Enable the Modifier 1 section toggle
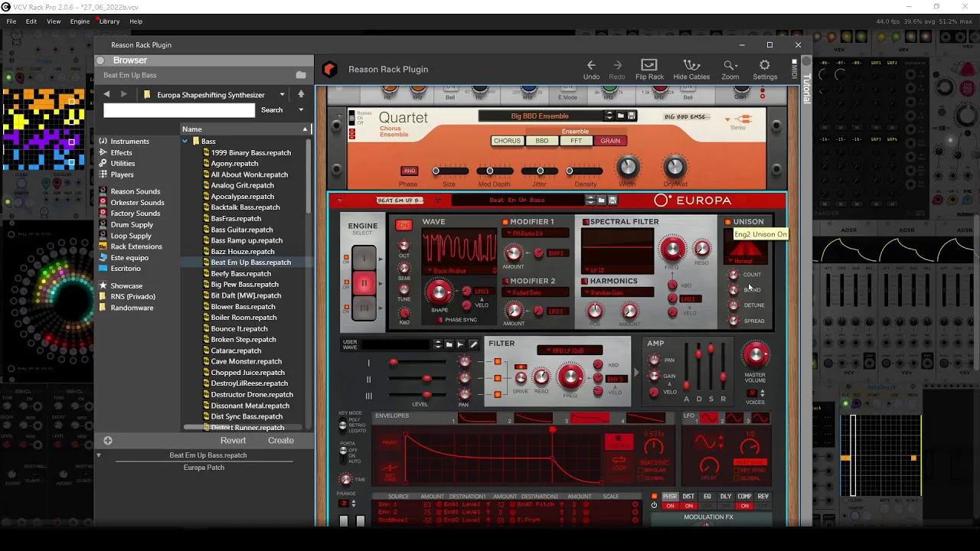The height and width of the screenshot is (551, 980). point(505,222)
